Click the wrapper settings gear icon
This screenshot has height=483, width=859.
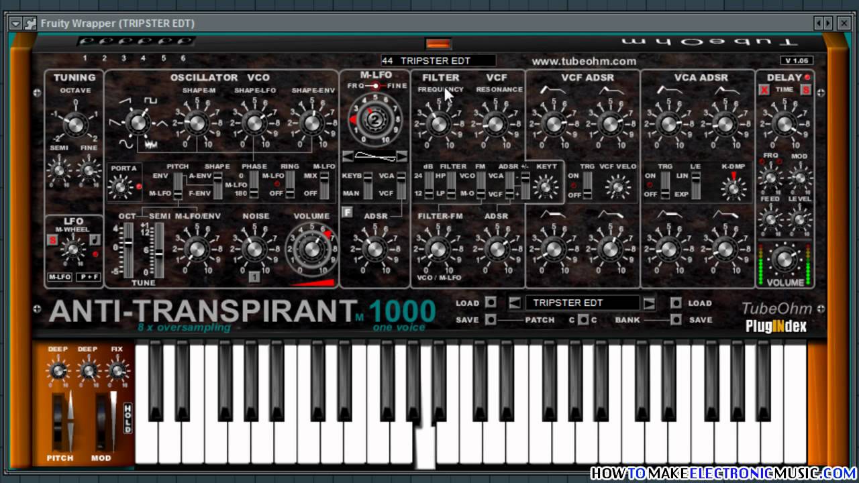(x=30, y=23)
